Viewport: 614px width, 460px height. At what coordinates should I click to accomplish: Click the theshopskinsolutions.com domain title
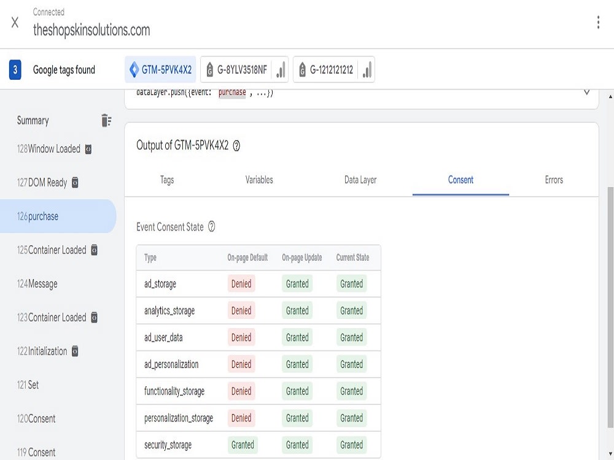(91, 29)
